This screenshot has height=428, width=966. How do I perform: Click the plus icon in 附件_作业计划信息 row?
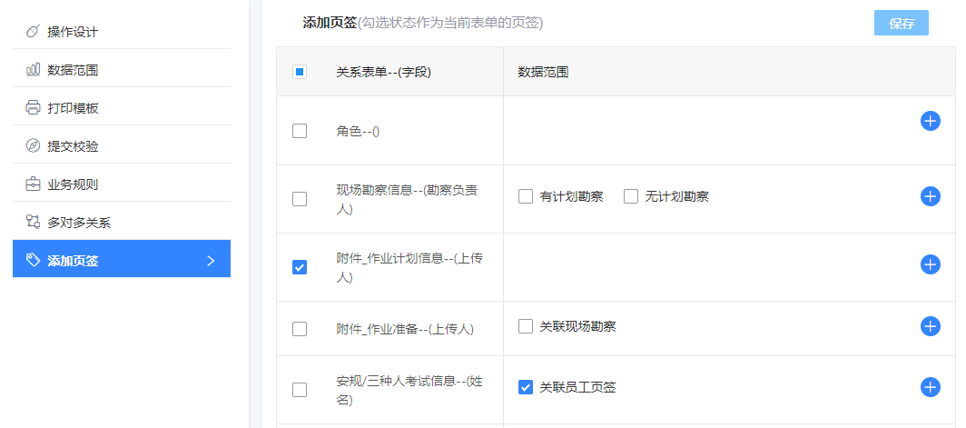pos(931,264)
